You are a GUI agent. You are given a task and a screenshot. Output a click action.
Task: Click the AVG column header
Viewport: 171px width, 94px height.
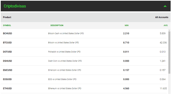(x=165, y=25)
